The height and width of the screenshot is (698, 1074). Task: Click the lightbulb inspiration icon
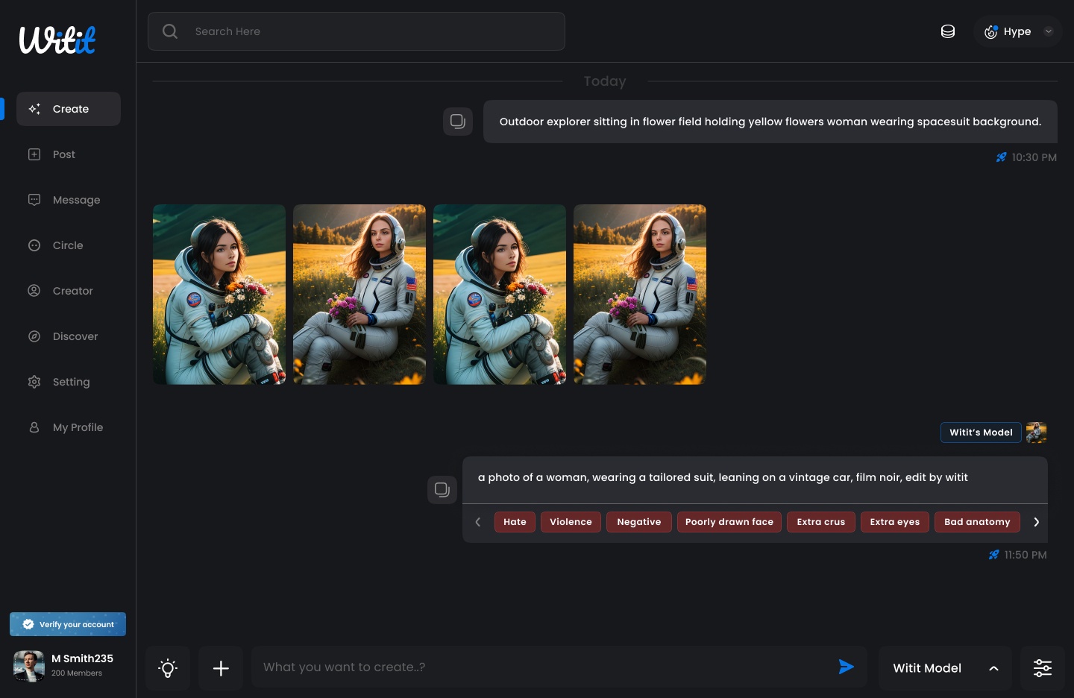(x=168, y=667)
